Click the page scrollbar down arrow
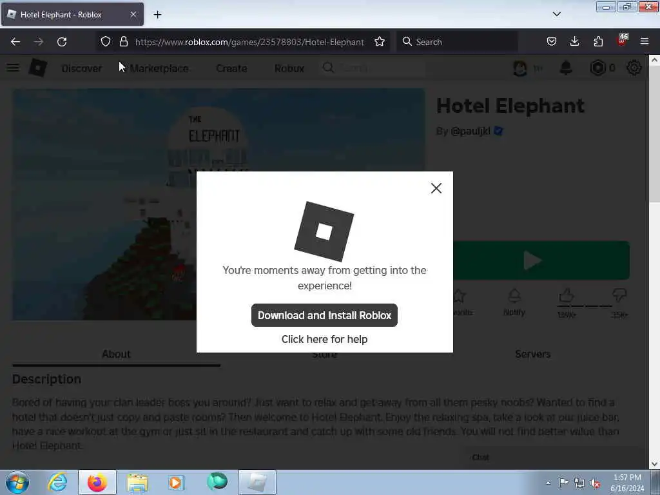660x495 pixels. pos(654,464)
